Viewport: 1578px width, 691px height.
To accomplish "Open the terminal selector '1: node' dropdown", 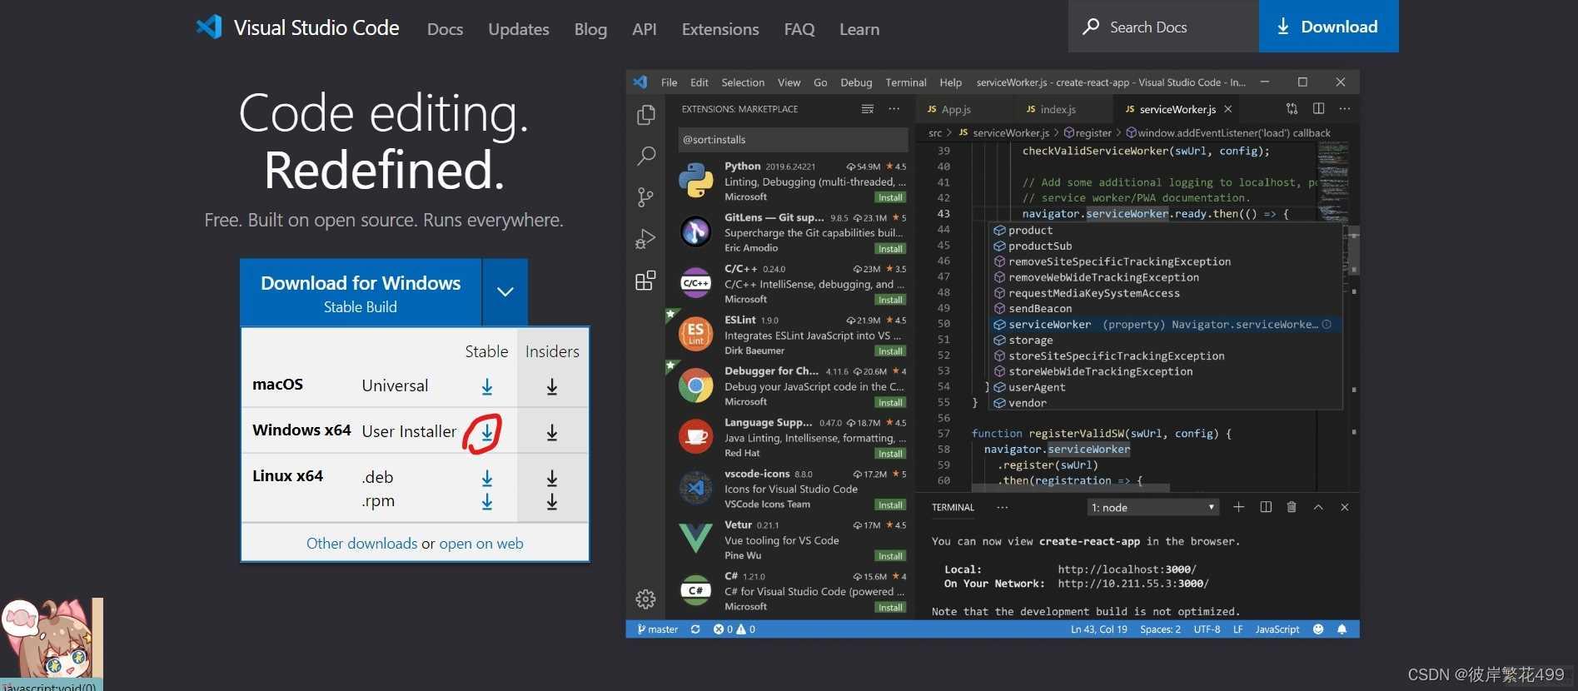I will click(1153, 507).
